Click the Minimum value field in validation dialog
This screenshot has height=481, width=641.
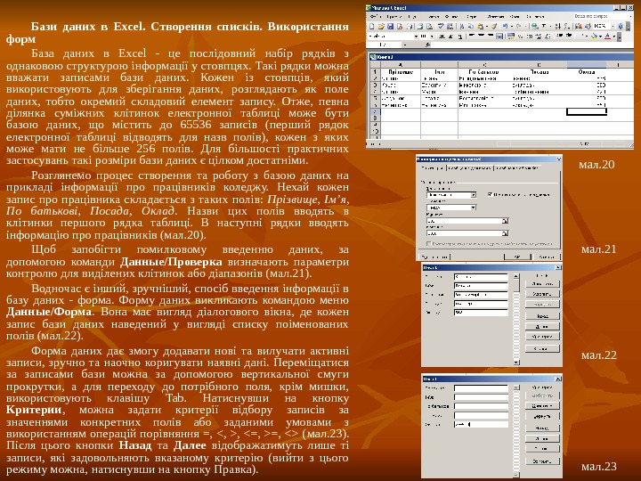465,221
